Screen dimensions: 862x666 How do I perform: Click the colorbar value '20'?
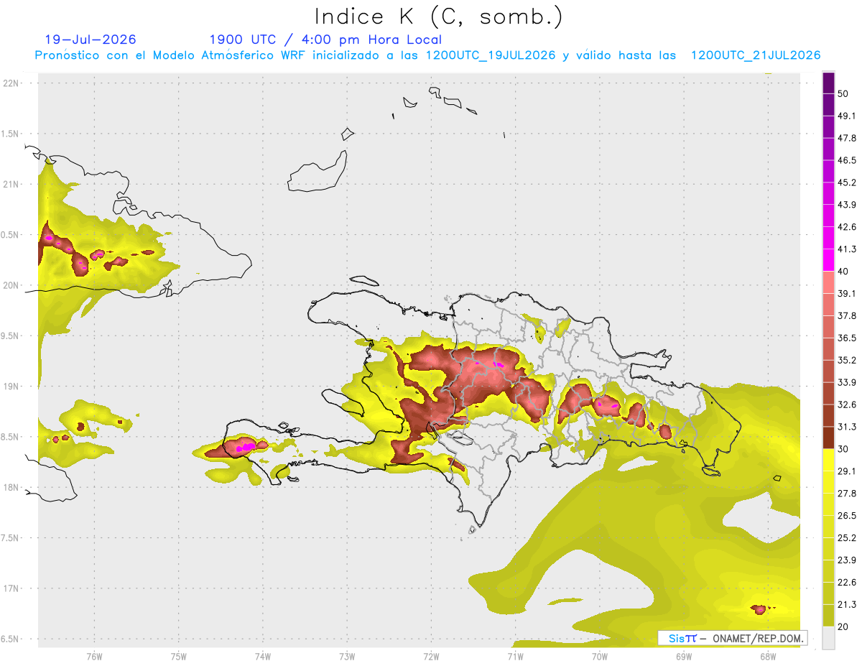coord(843,627)
